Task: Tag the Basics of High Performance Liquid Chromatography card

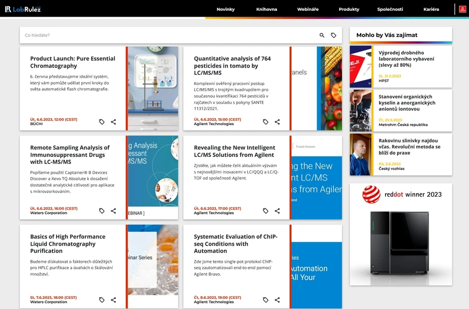Action: (102, 300)
